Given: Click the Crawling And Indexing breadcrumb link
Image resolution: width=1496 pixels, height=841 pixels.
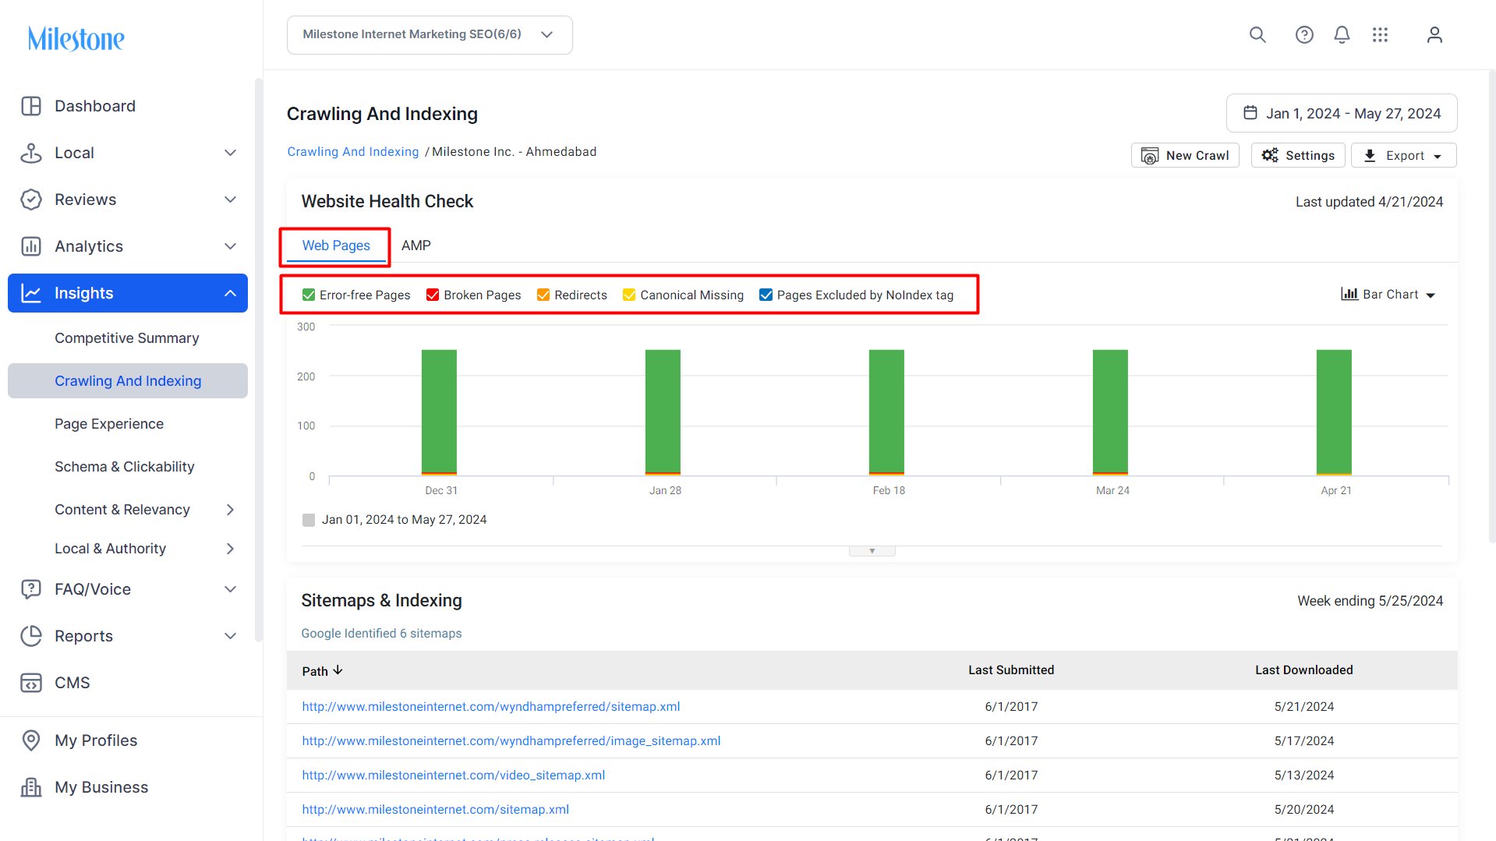Looking at the screenshot, I should point(353,152).
